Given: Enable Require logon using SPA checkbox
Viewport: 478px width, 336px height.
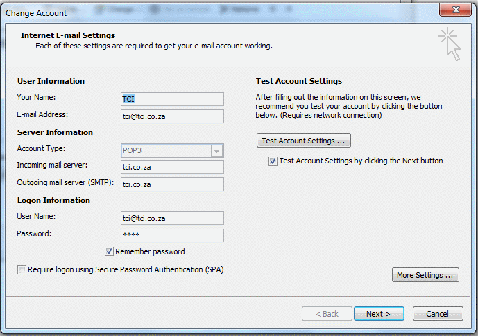Looking at the screenshot, I should 22,269.
